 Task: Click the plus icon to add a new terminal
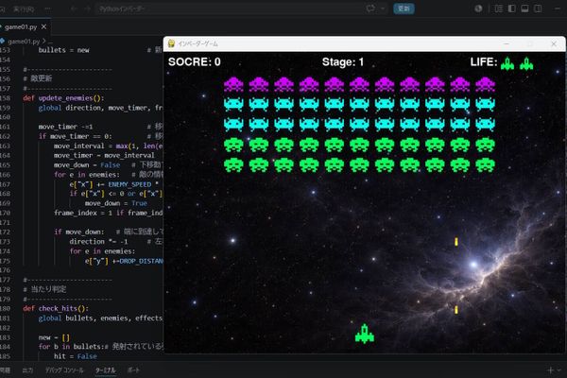[550, 370]
